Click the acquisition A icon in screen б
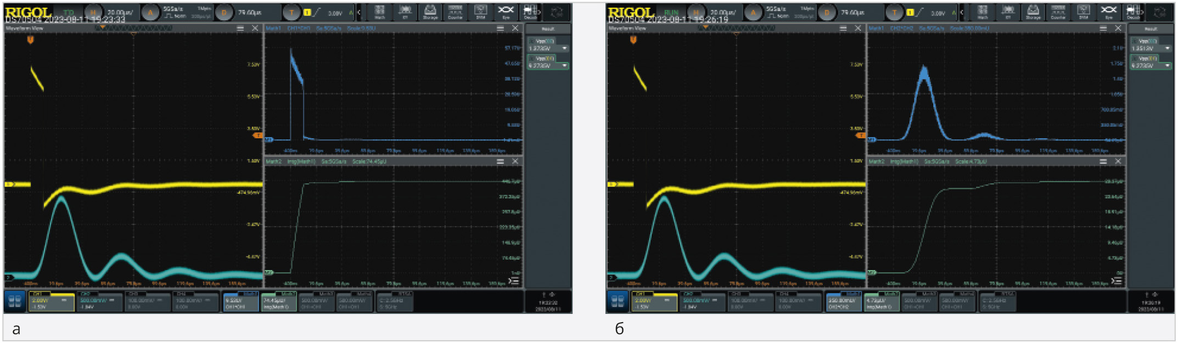The width and height of the screenshot is (1178, 343). point(753,12)
